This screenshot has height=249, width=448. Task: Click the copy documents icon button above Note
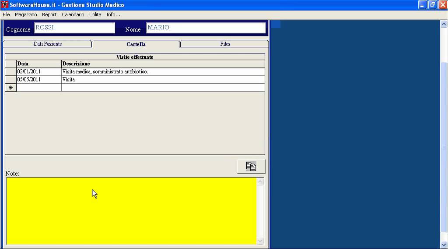(251, 167)
